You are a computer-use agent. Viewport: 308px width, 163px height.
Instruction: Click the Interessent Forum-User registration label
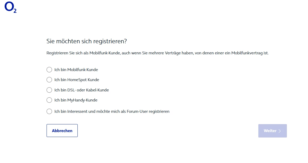point(112,111)
